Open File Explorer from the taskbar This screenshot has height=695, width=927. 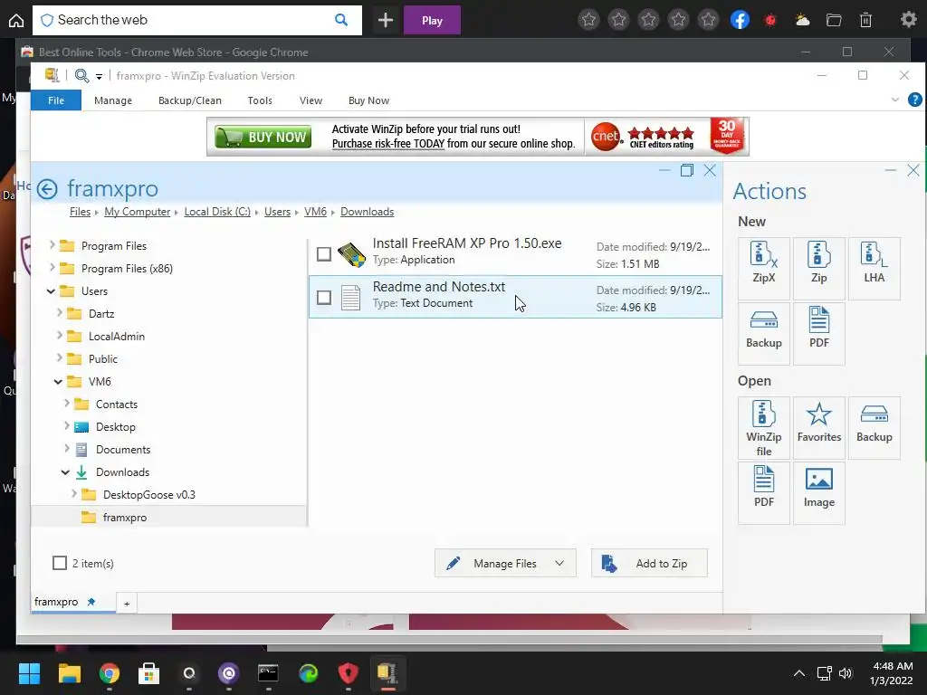tap(69, 673)
